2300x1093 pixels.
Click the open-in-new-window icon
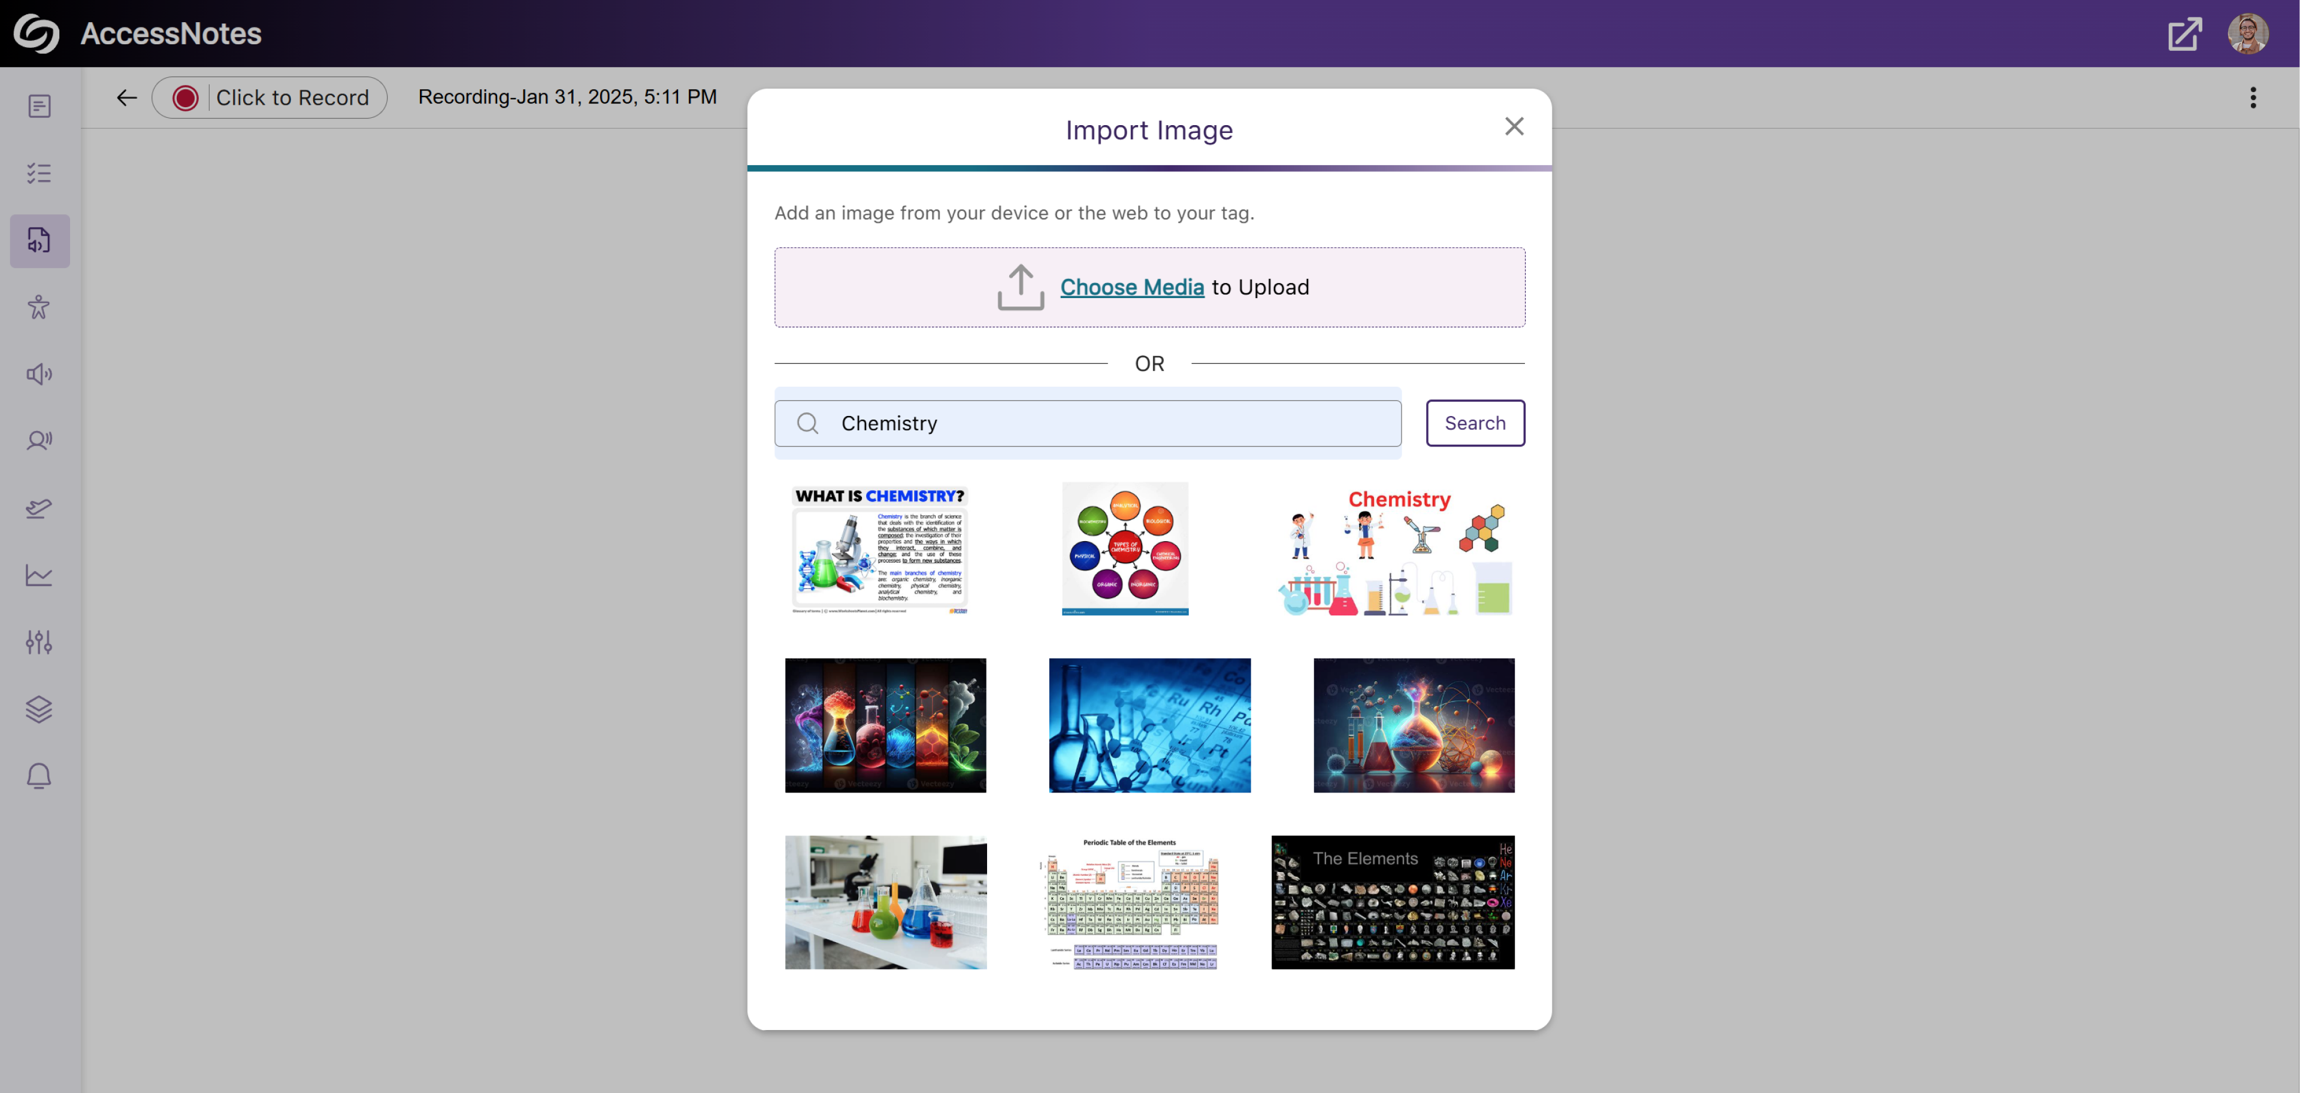point(2184,34)
